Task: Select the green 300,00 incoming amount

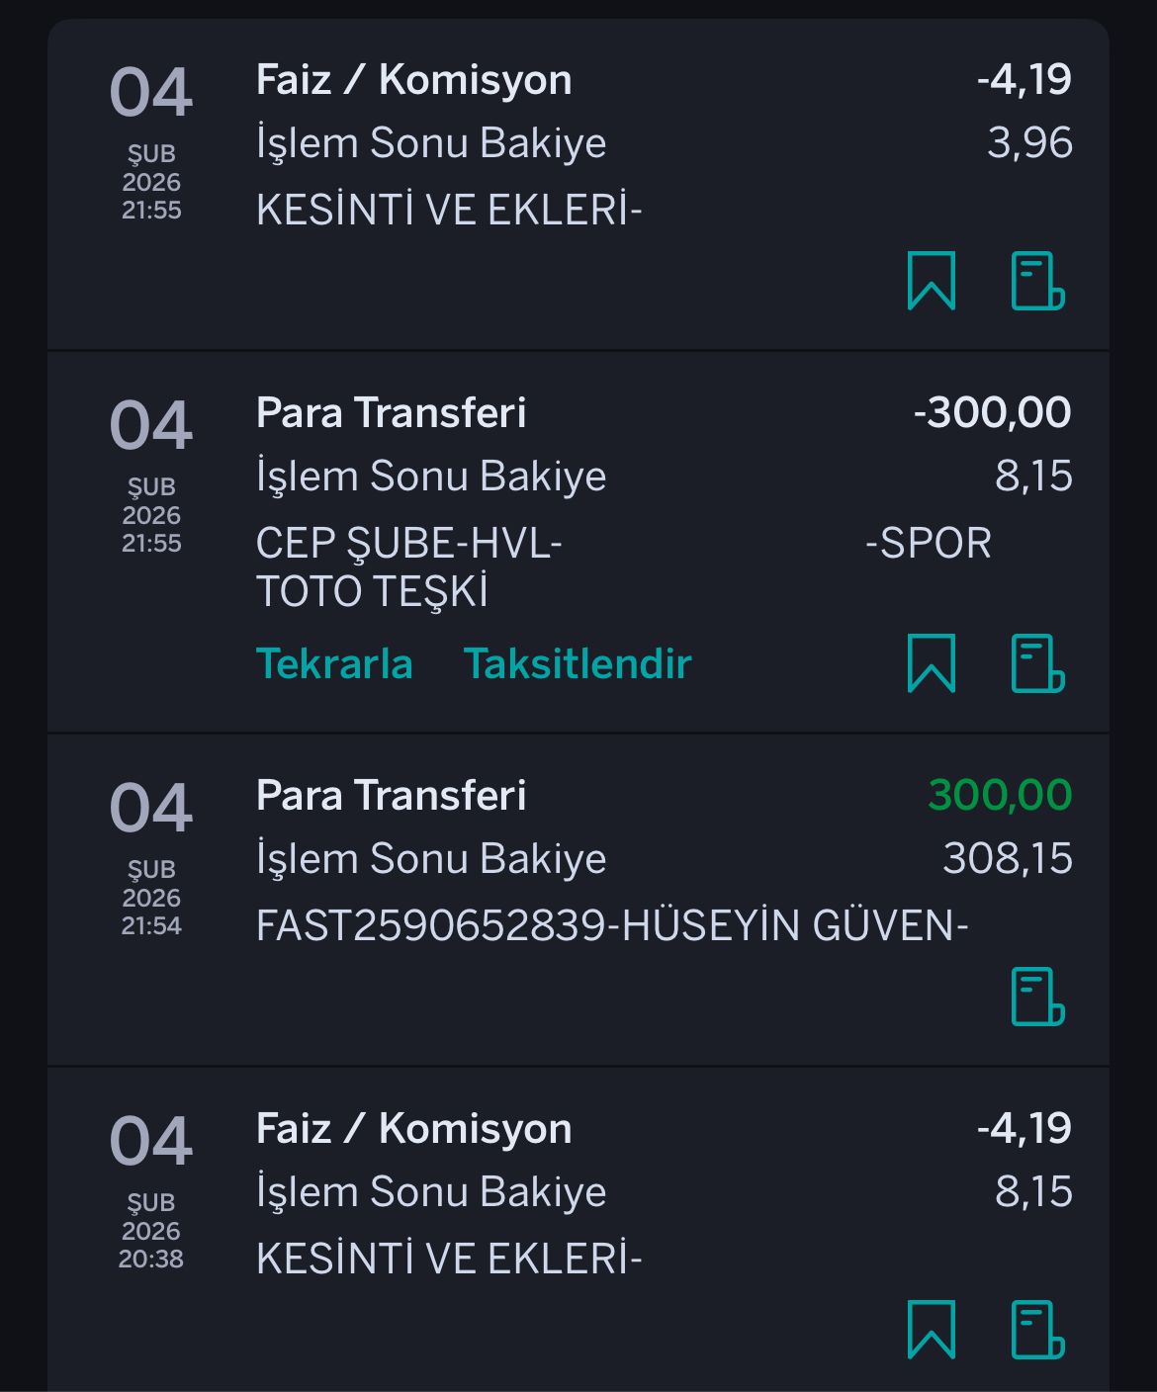Action: pyautogui.click(x=1000, y=796)
